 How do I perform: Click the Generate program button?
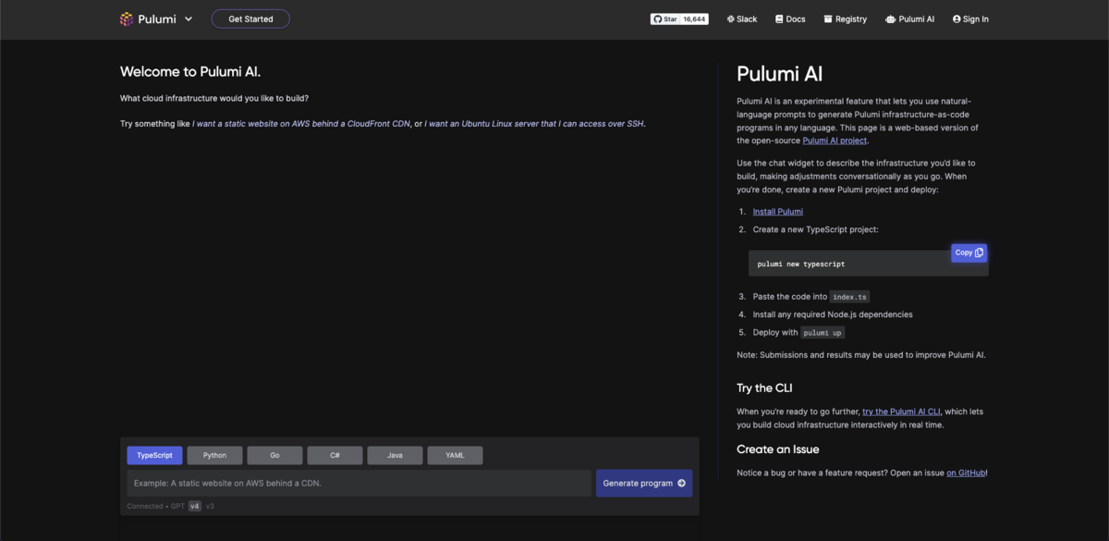point(644,483)
